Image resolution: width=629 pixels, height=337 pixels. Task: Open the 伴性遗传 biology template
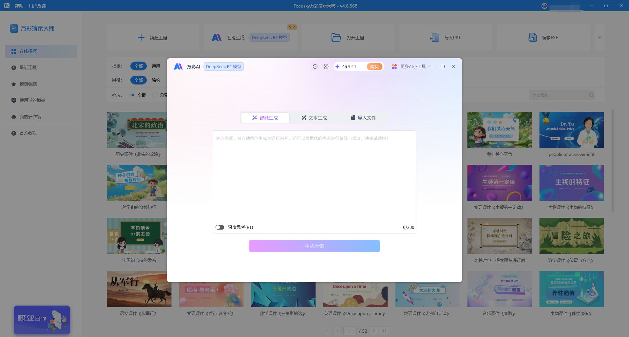pos(572,289)
